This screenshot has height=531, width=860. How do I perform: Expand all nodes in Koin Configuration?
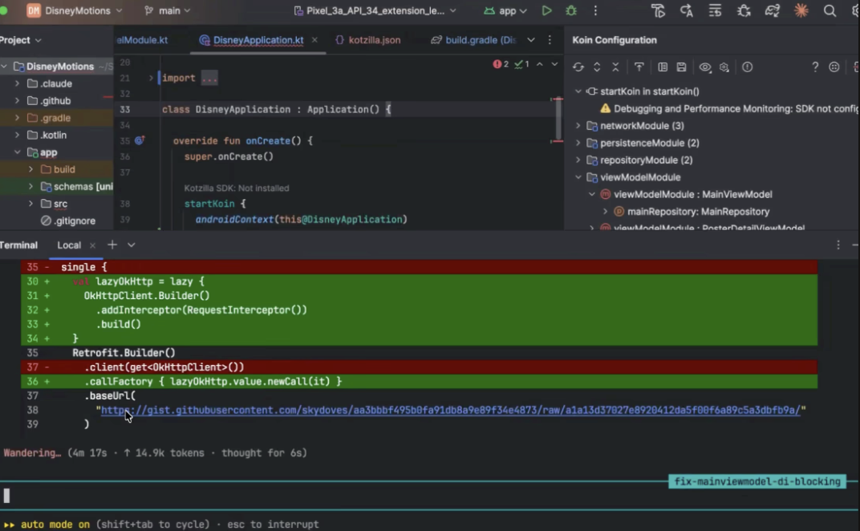597,67
